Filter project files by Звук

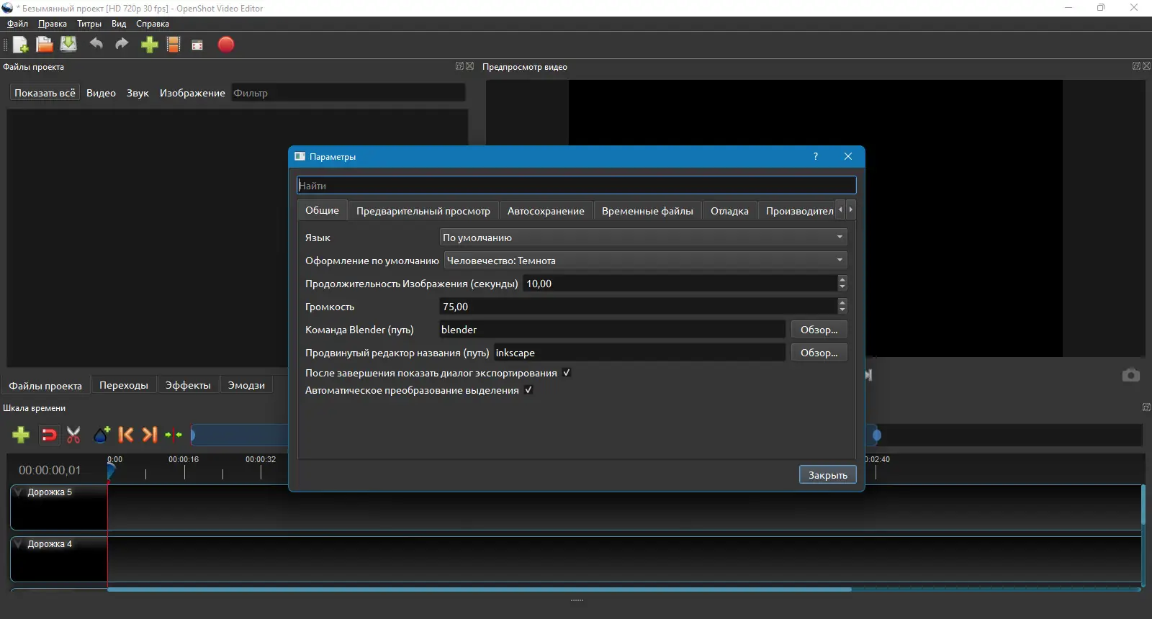tap(138, 93)
